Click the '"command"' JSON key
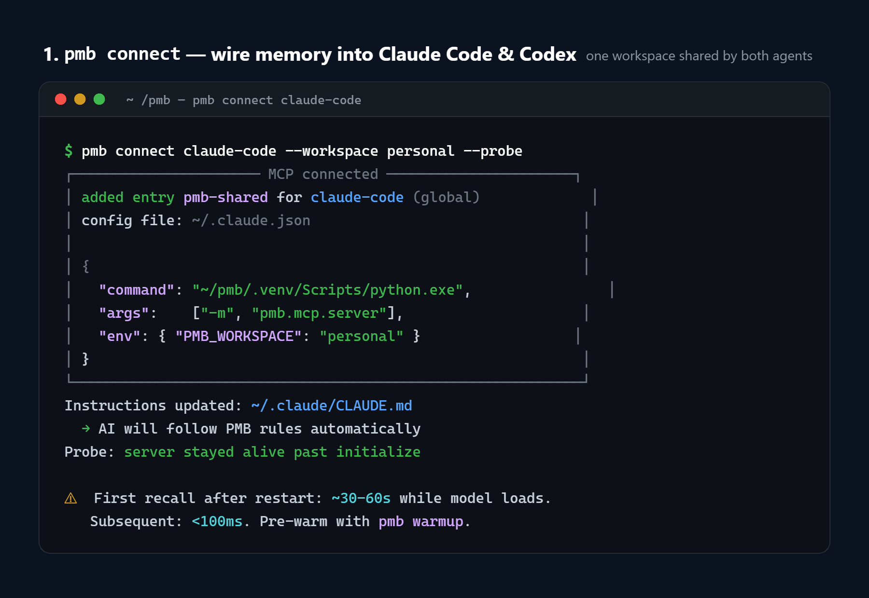 click(136, 290)
